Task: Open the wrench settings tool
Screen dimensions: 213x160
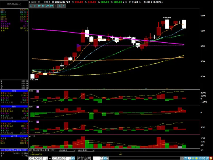Action: tap(207, 158)
